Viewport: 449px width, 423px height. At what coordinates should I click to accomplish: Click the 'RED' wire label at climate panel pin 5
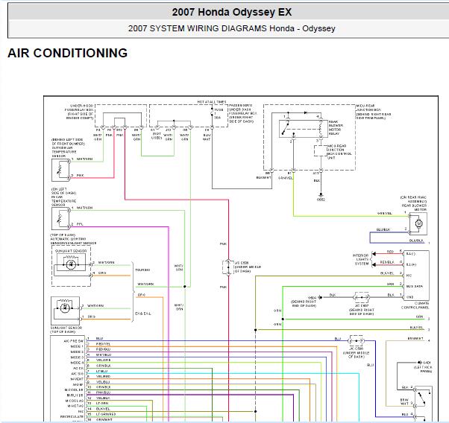click(x=390, y=252)
